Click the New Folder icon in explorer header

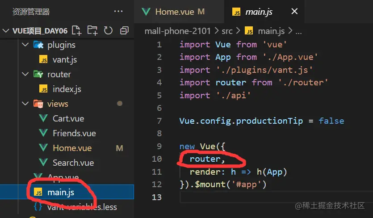click(92, 30)
